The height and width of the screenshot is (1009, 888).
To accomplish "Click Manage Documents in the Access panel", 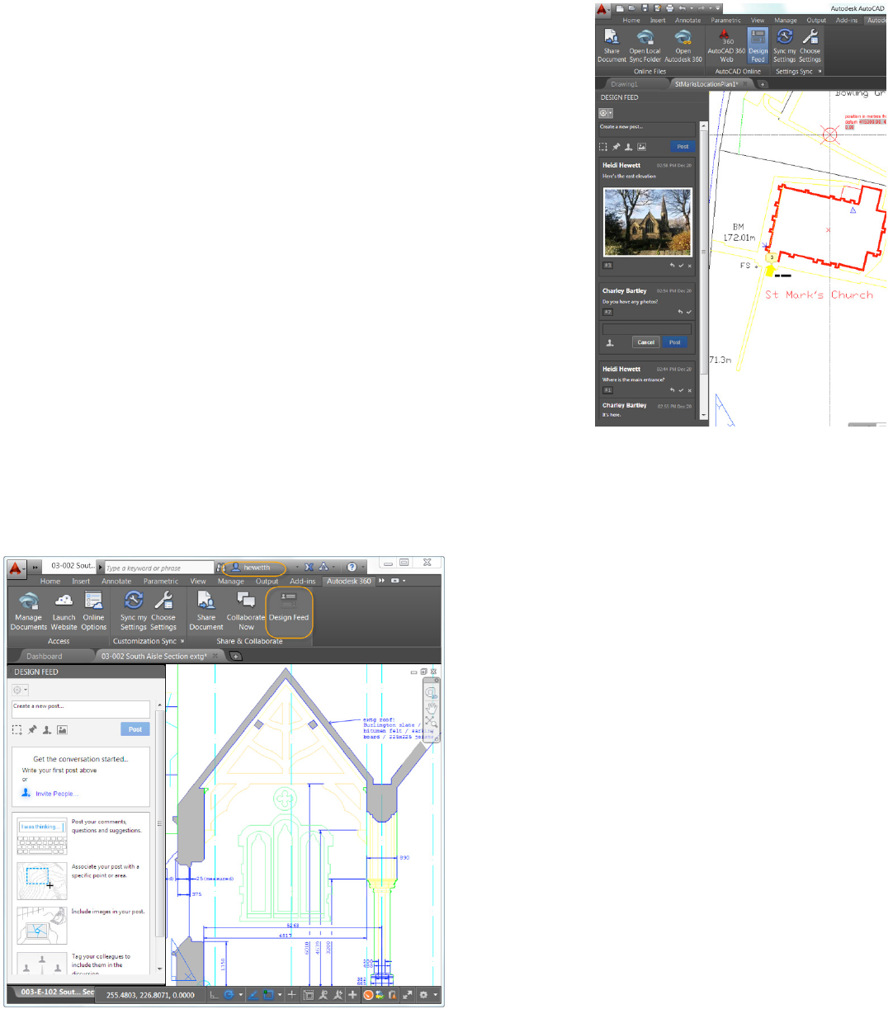I will [29, 611].
